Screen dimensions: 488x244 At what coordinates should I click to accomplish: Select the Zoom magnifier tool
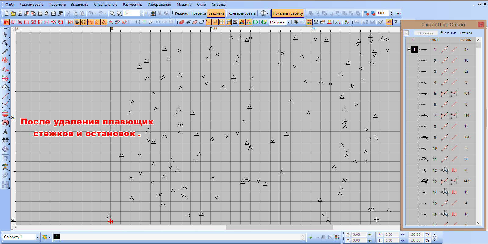112,13
